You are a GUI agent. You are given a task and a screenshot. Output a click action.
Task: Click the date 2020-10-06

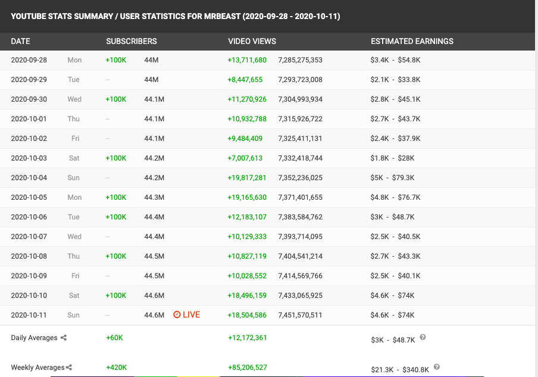[29, 217]
